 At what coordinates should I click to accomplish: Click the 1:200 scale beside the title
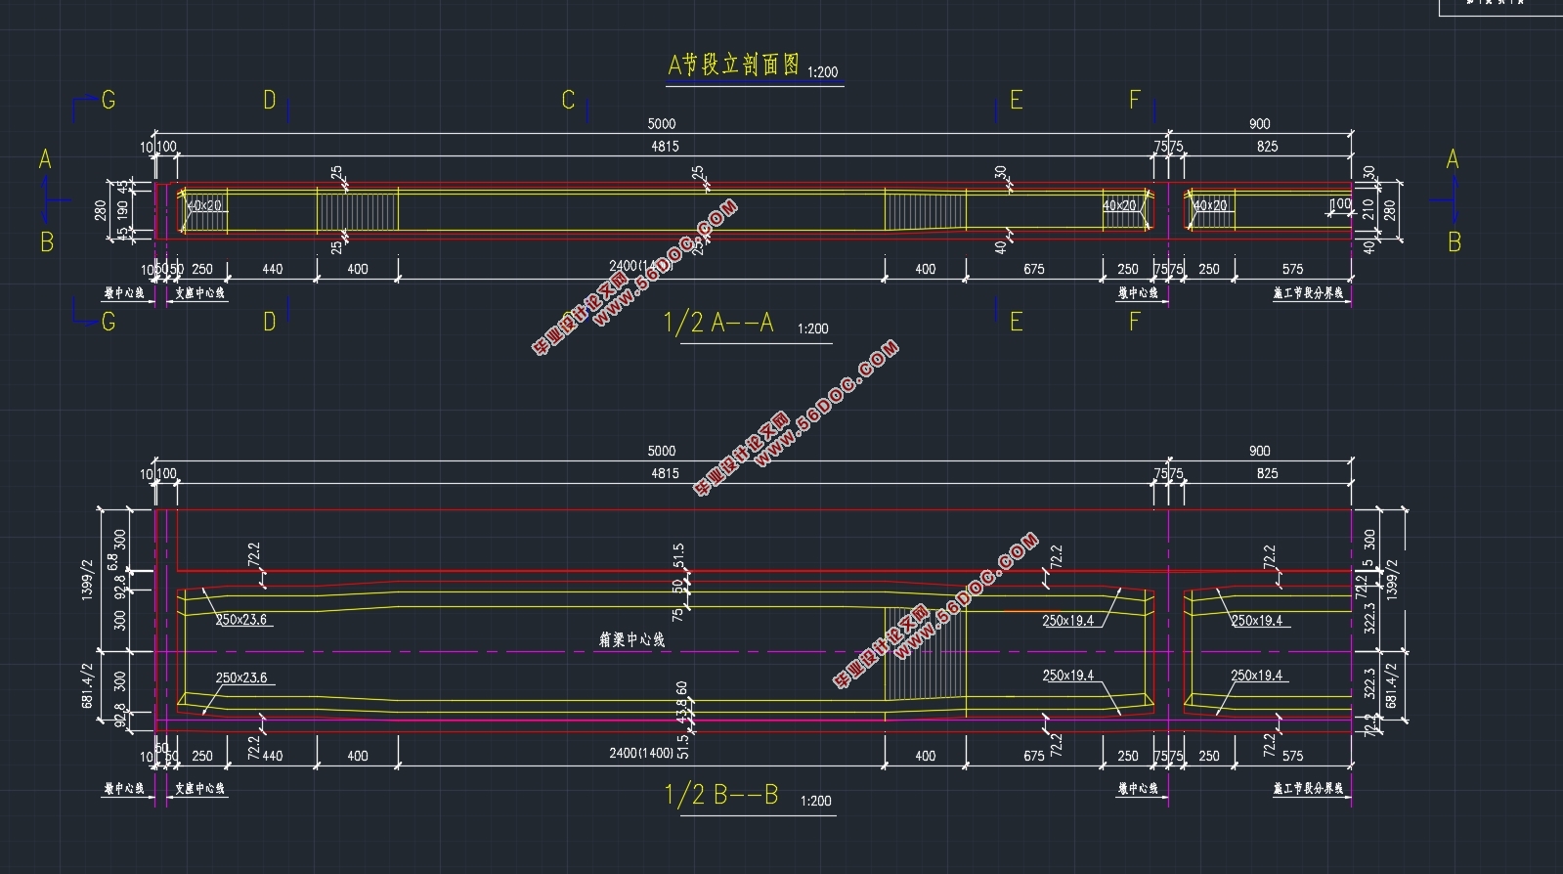click(x=823, y=72)
